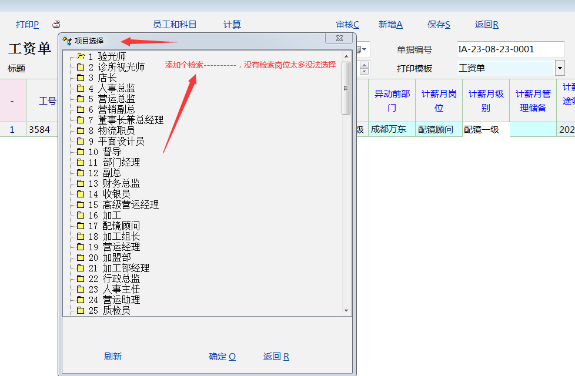Screen dimensions: 575x376
Task: Click 返回 R in the dialog
Action: click(x=276, y=357)
